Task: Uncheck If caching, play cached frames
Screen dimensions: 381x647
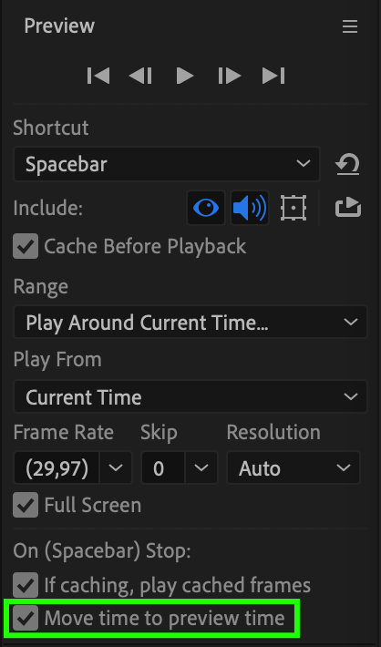Action: [x=26, y=585]
